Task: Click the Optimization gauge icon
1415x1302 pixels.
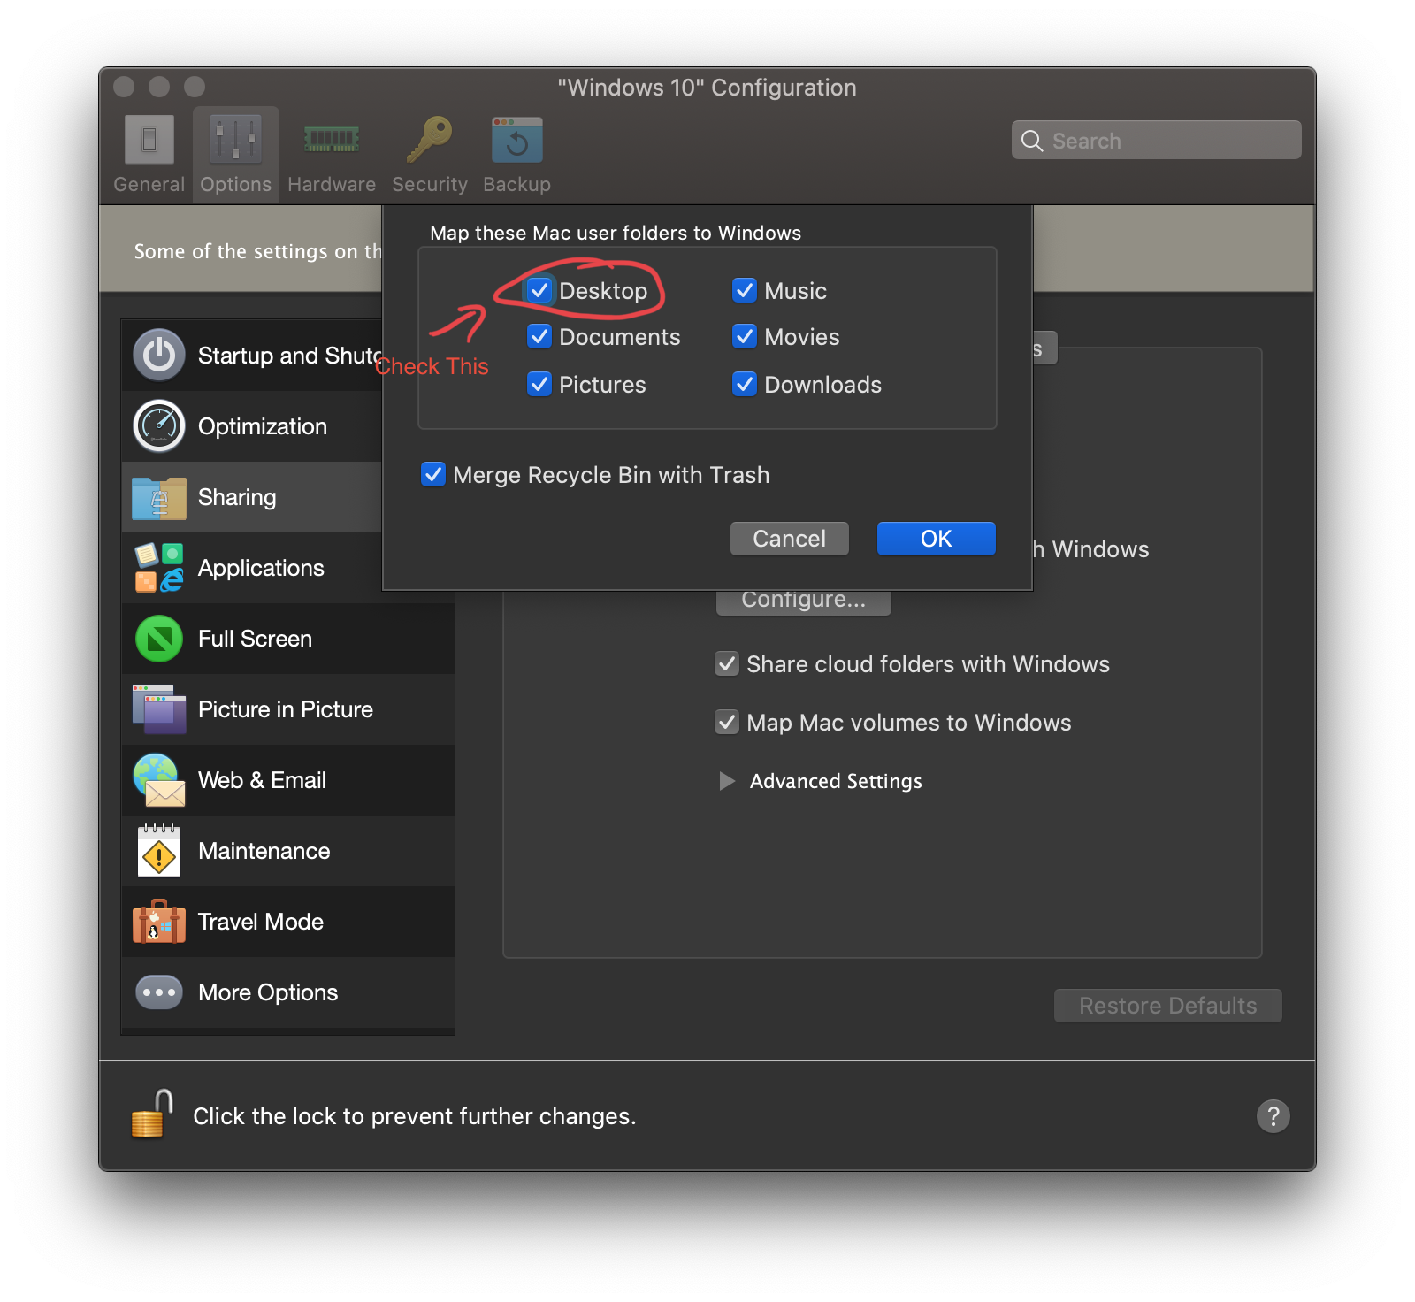Action: (x=159, y=426)
